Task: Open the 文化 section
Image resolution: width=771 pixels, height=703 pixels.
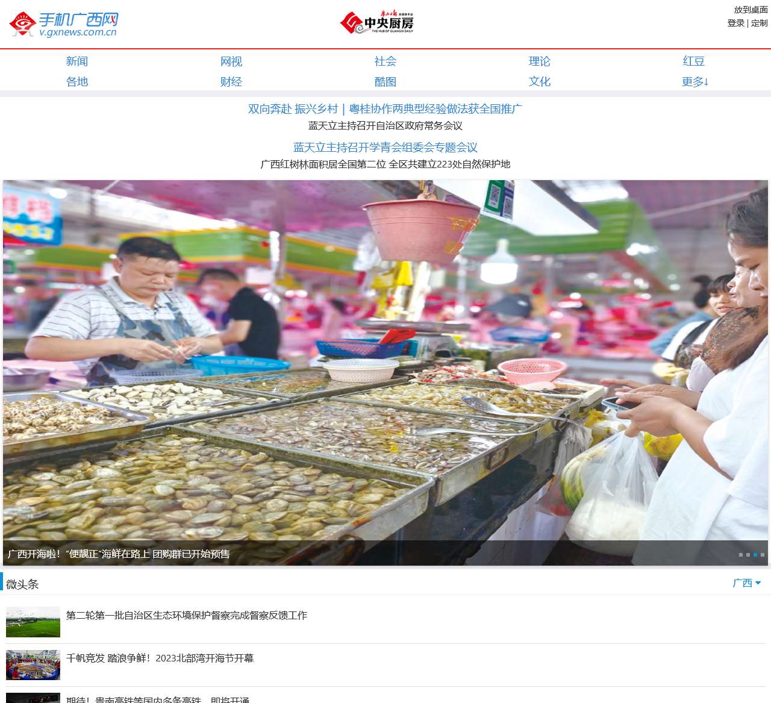Action: coord(539,82)
